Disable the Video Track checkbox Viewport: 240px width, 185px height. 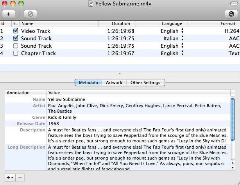coord(16,31)
